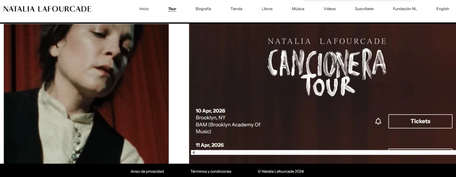Go to the Inicio page
The width and height of the screenshot is (456, 177).
(x=144, y=9)
